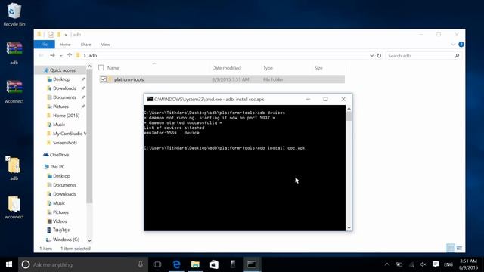Click the navigation pane scroll-up arrow
The height and width of the screenshot is (272, 484).
[x=89, y=66]
